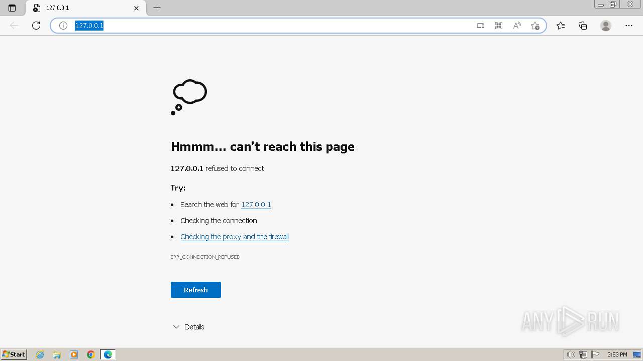The image size is (643, 361).
Task: Open the tab actions menu icon
Action: point(12,8)
